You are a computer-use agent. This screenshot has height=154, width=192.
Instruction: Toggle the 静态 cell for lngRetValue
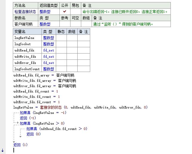pos(61,38)
